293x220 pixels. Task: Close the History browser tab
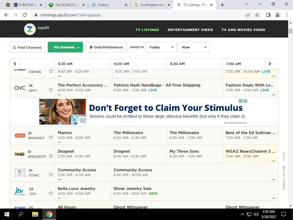(x=126, y=5)
